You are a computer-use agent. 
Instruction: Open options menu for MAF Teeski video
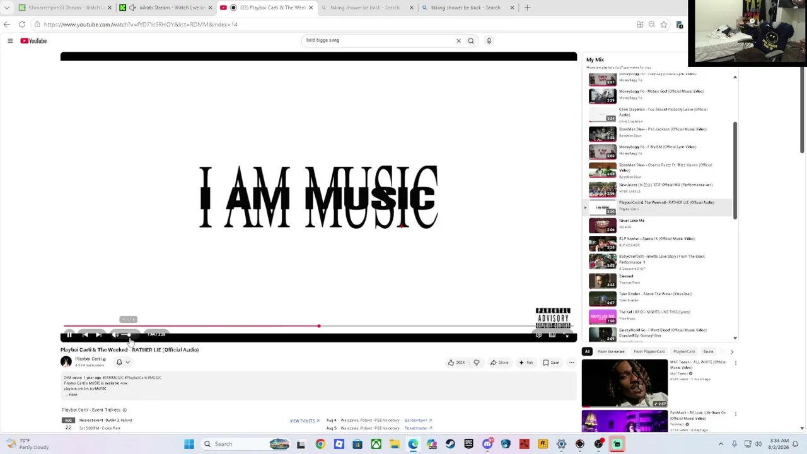point(735,363)
